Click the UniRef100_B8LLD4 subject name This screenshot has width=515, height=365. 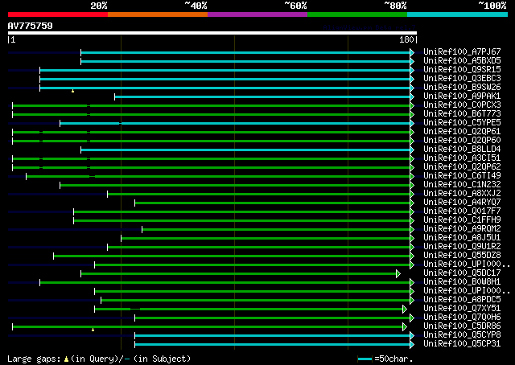click(x=462, y=150)
